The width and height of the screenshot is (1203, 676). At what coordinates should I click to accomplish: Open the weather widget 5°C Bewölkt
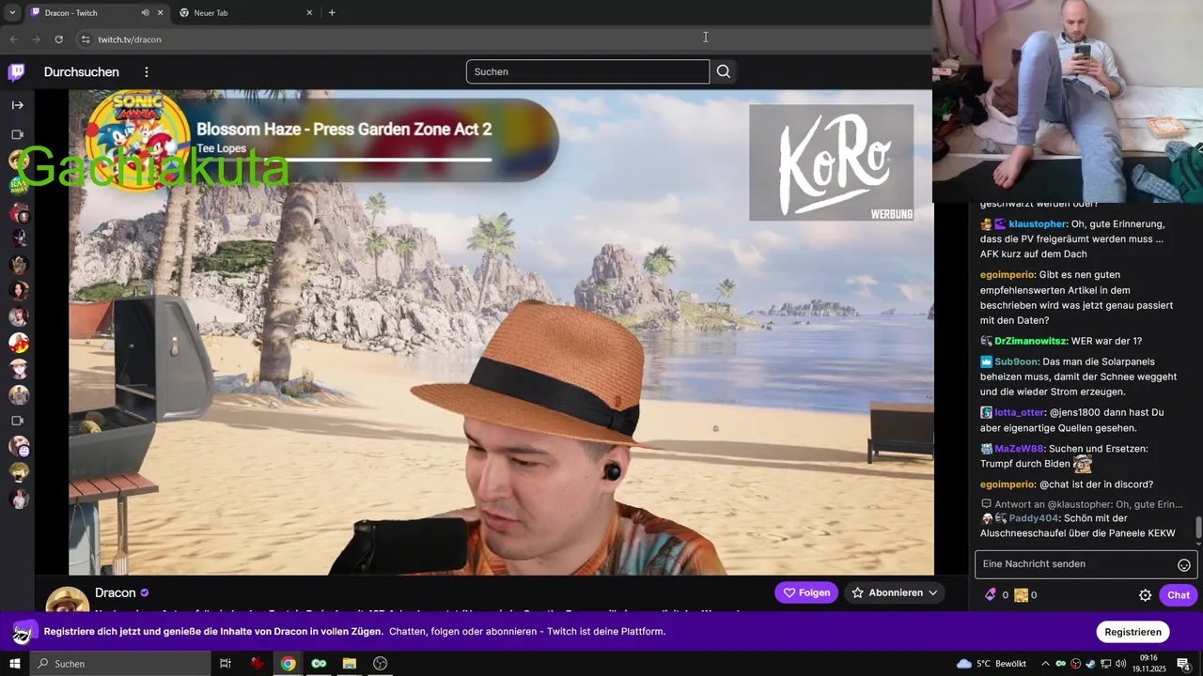click(x=992, y=664)
